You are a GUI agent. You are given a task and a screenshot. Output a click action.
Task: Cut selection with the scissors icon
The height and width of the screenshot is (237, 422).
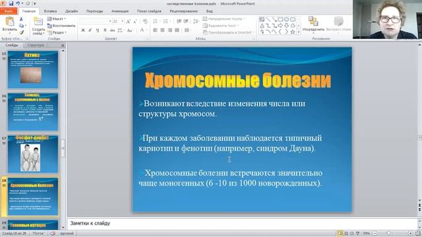[21, 19]
